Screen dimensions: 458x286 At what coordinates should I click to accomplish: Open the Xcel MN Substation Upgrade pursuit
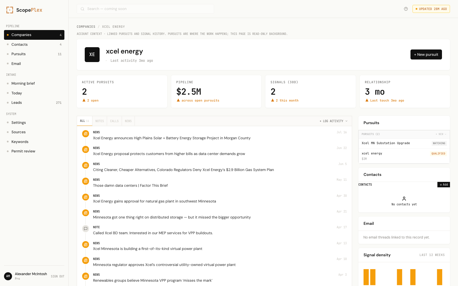[404, 143]
